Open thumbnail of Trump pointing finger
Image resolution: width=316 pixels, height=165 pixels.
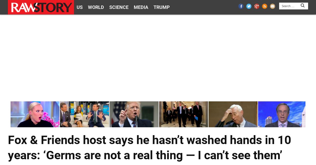tap(134, 114)
